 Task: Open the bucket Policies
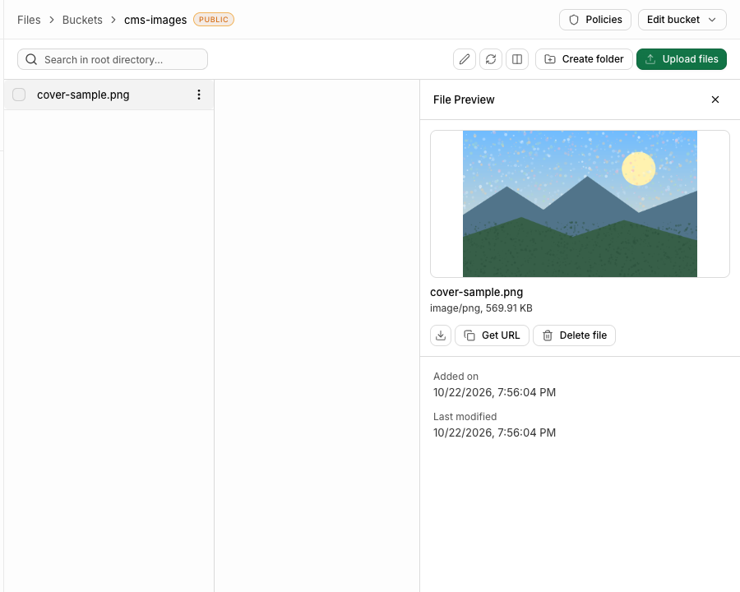point(595,20)
